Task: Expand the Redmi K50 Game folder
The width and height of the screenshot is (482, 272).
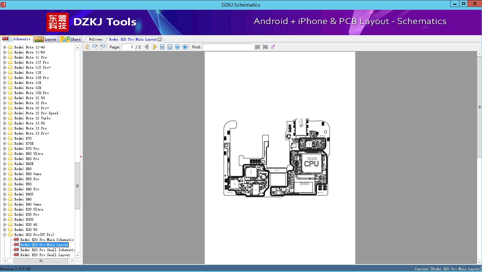Action: [5, 174]
